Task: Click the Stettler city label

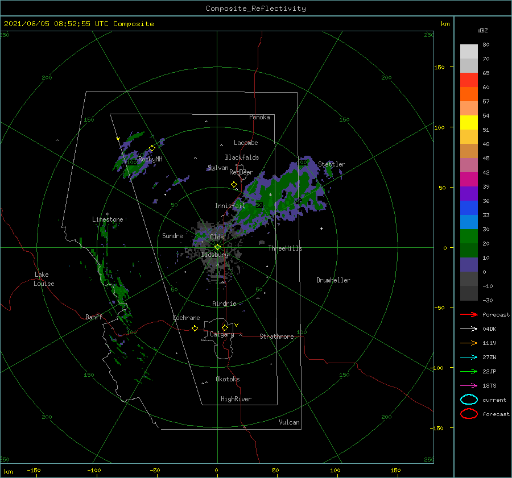Action: click(332, 164)
